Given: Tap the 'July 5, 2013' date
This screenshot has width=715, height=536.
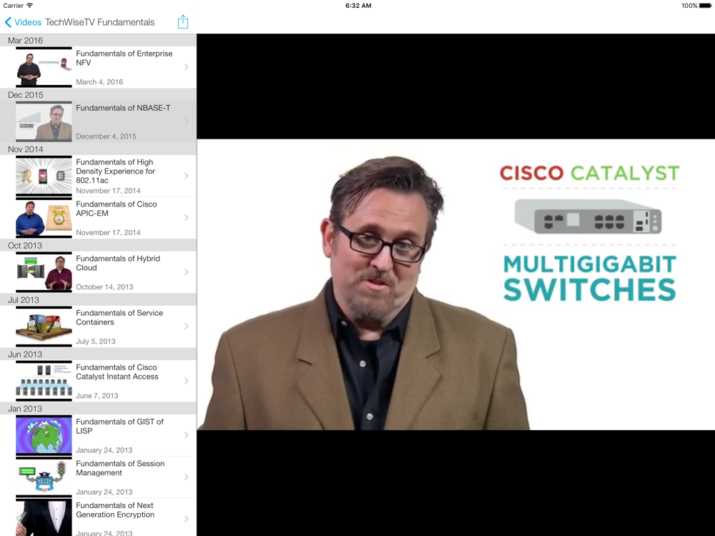Looking at the screenshot, I should [x=95, y=342].
